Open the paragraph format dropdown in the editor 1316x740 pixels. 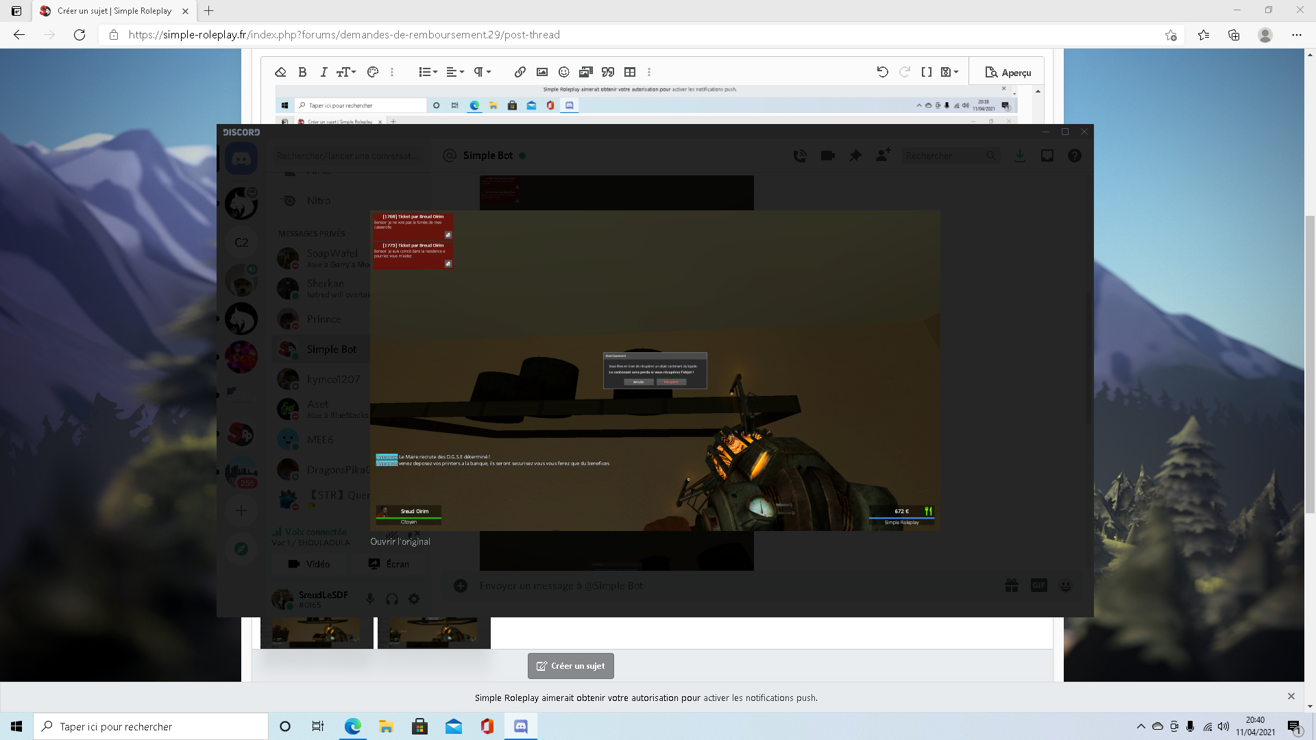click(483, 72)
